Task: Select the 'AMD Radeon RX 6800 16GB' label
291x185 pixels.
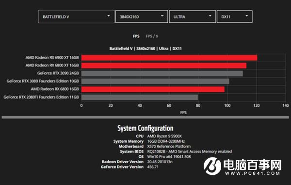Action: [55, 89]
